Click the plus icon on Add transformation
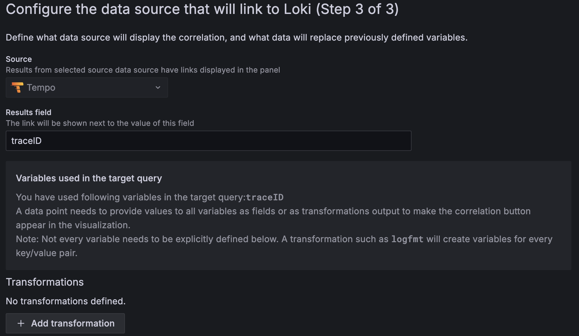579x336 pixels. tap(21, 323)
